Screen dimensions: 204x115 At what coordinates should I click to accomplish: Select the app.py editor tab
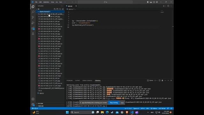click(x=70, y=6)
